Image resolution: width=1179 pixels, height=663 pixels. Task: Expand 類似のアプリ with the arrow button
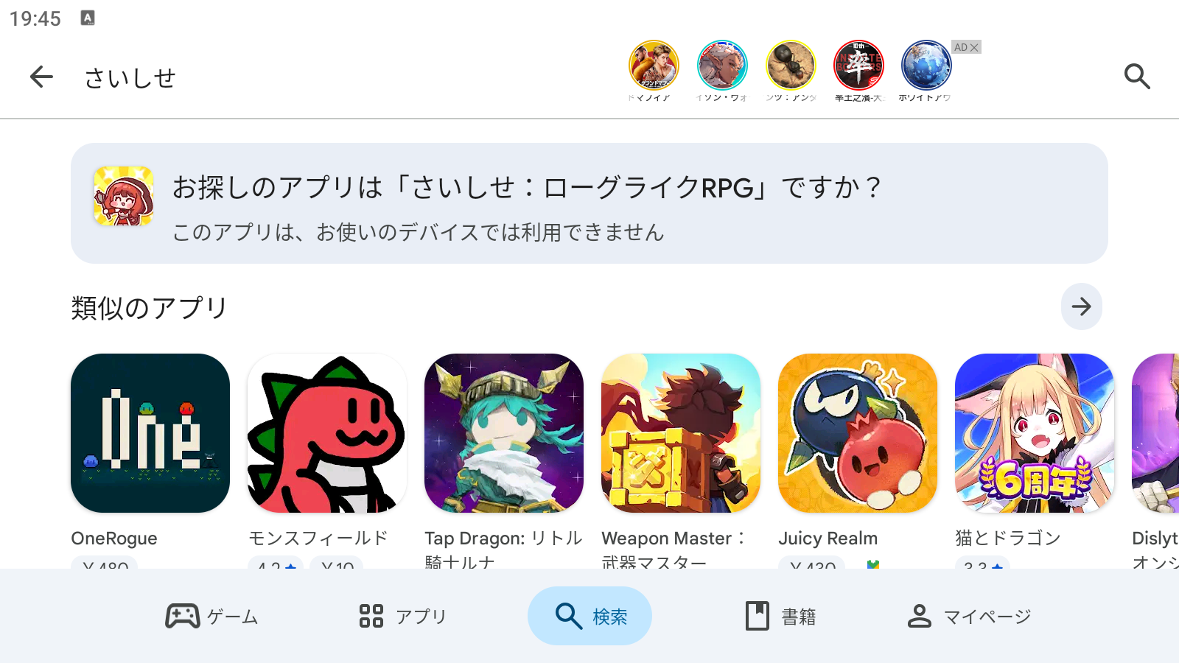[1081, 306]
